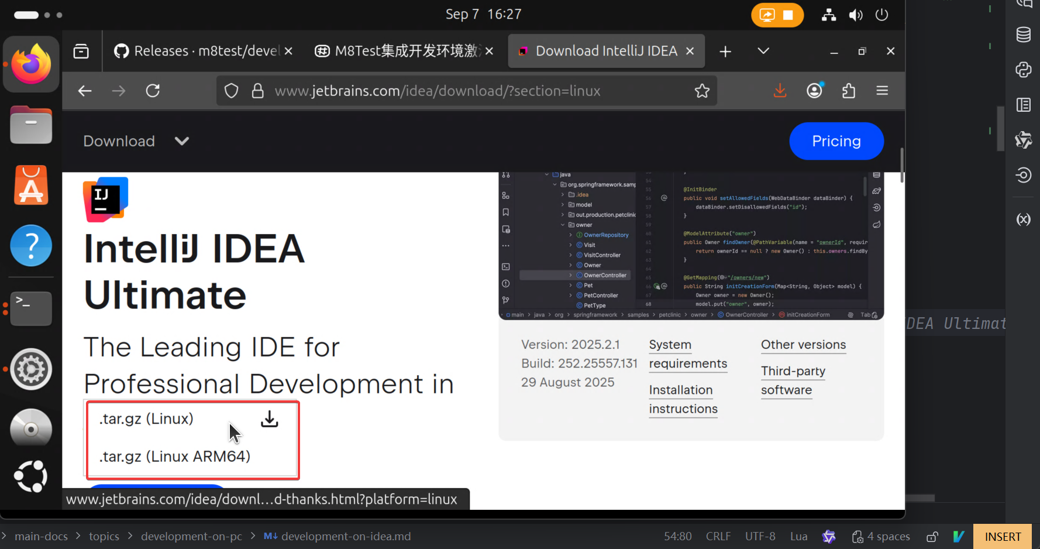Click the Firefox downloads arrow icon
The width and height of the screenshot is (1040, 549).
click(780, 91)
